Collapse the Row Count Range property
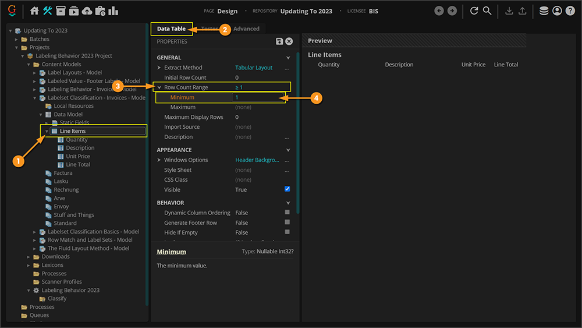 coord(159,87)
